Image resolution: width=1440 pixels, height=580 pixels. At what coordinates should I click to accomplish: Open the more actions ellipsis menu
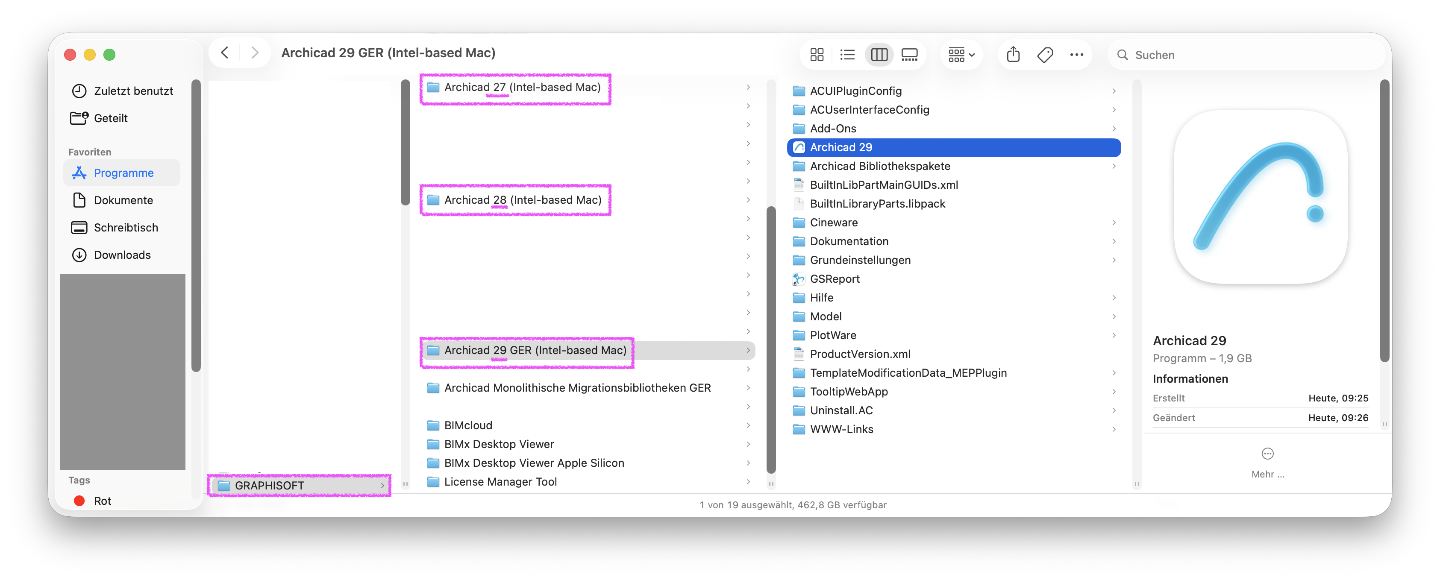pos(1076,55)
